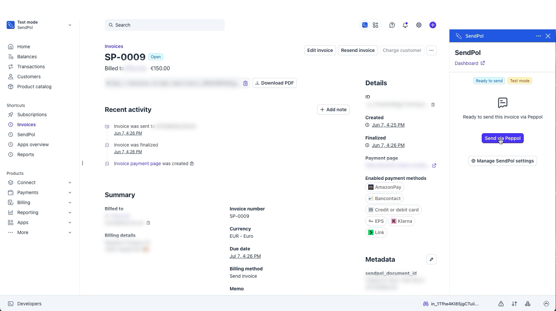Viewport: 556px width, 311px height.
Task: Open the help chat icon
Action: click(x=392, y=25)
